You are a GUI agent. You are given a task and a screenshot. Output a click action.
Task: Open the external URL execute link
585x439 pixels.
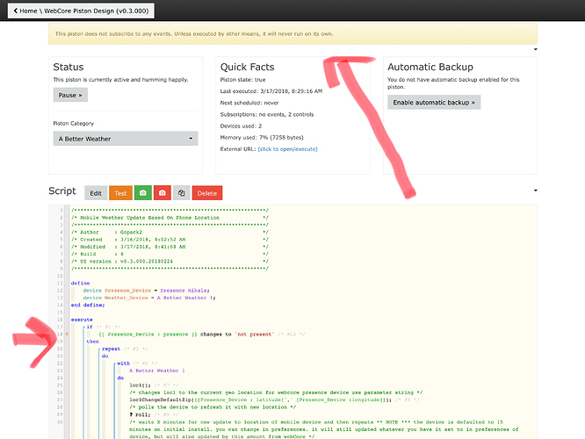[287, 148]
